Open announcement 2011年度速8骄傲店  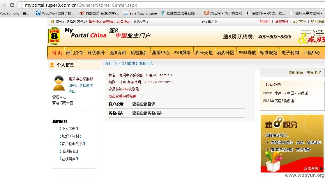(x=278, y=101)
